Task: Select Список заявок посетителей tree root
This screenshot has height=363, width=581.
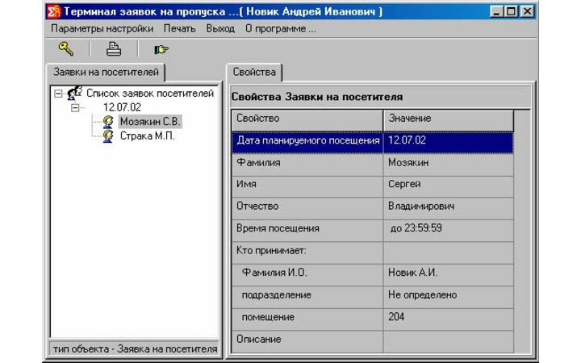Action: pos(150,93)
